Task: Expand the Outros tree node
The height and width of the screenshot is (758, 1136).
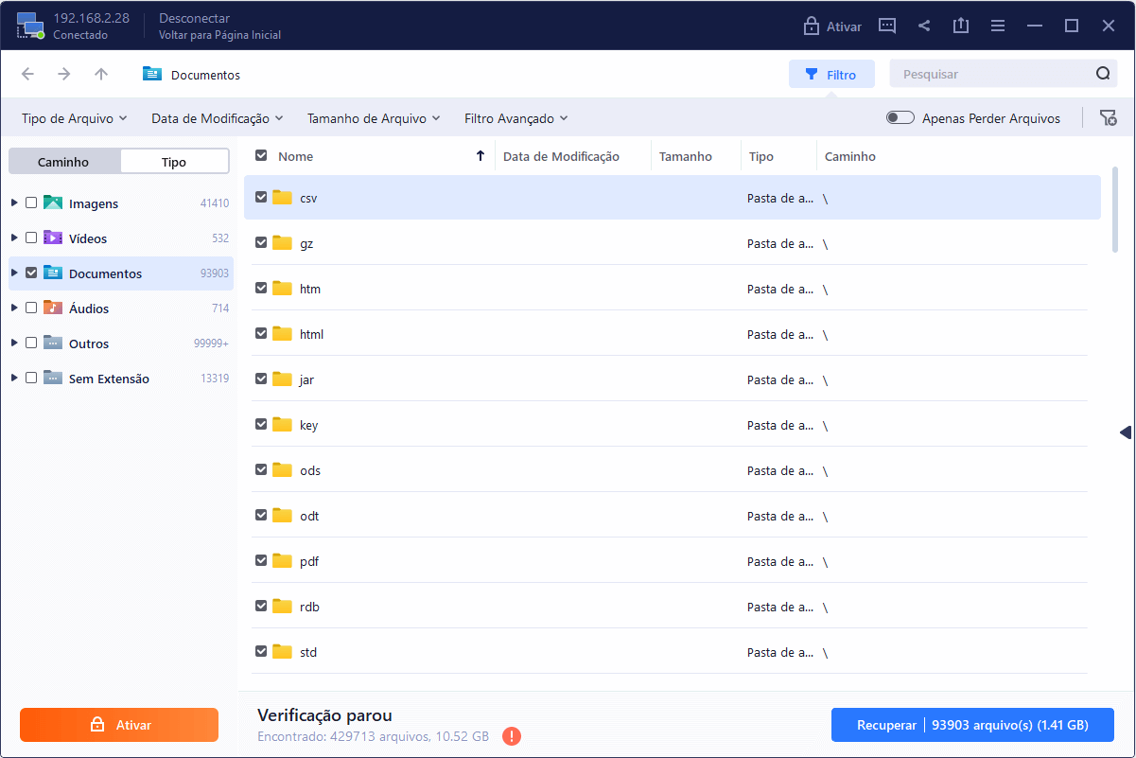Action: 14,343
